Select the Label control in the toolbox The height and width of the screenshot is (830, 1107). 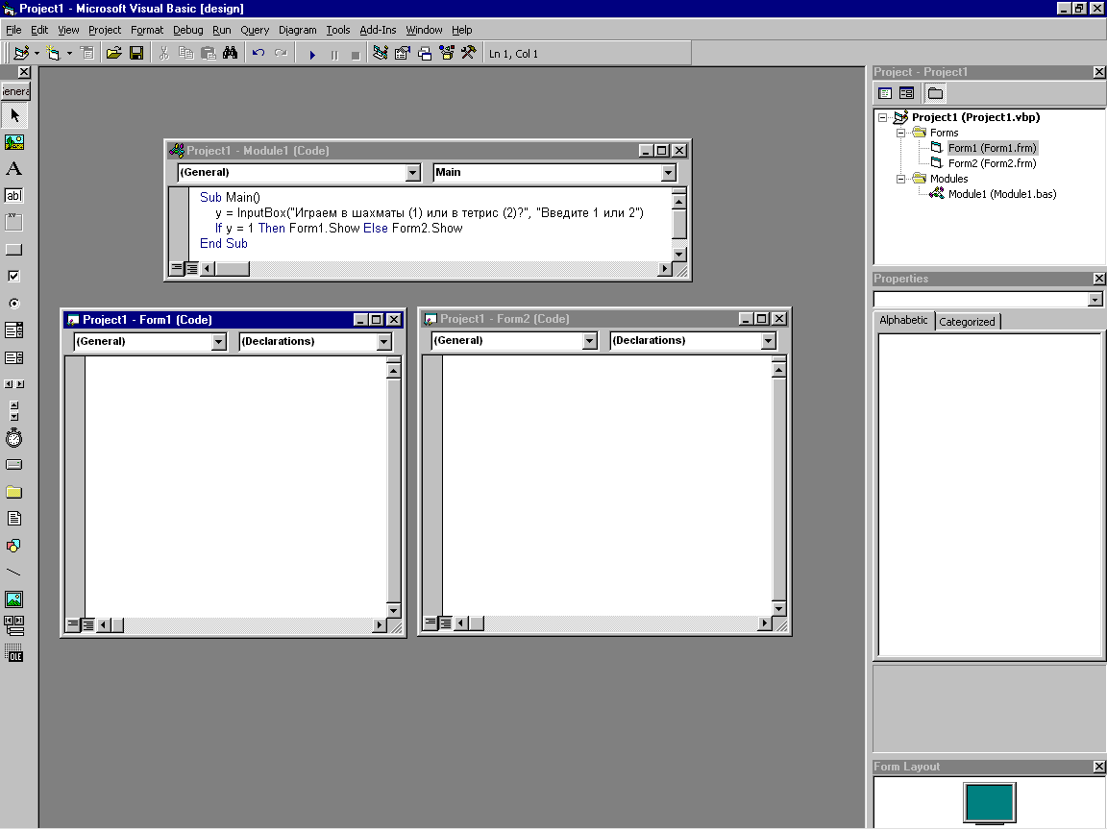[14, 169]
